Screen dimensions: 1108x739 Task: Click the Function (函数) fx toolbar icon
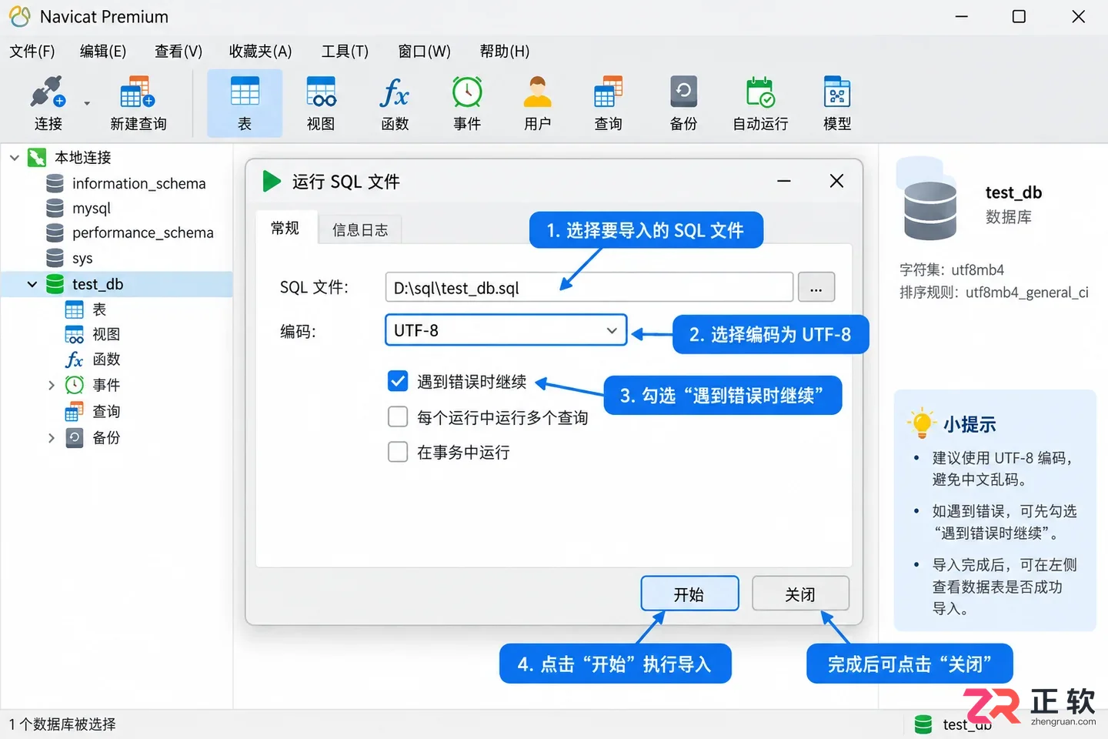(395, 103)
